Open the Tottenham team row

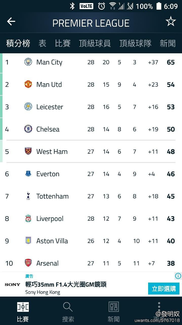[x=91, y=196]
